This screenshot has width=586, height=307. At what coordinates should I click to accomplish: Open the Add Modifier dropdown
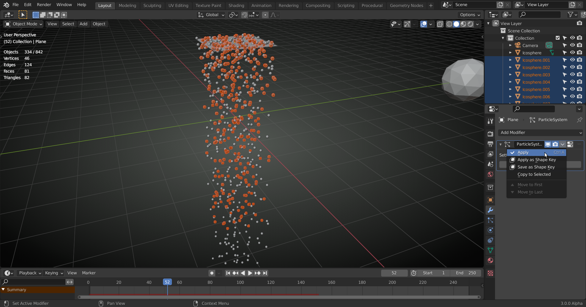541,133
